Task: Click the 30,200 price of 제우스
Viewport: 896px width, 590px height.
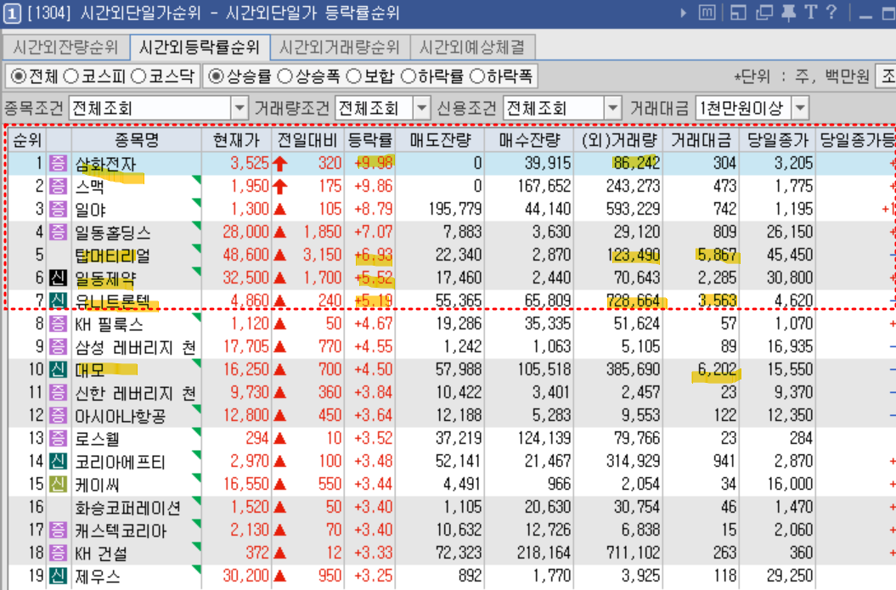Action: (245, 576)
